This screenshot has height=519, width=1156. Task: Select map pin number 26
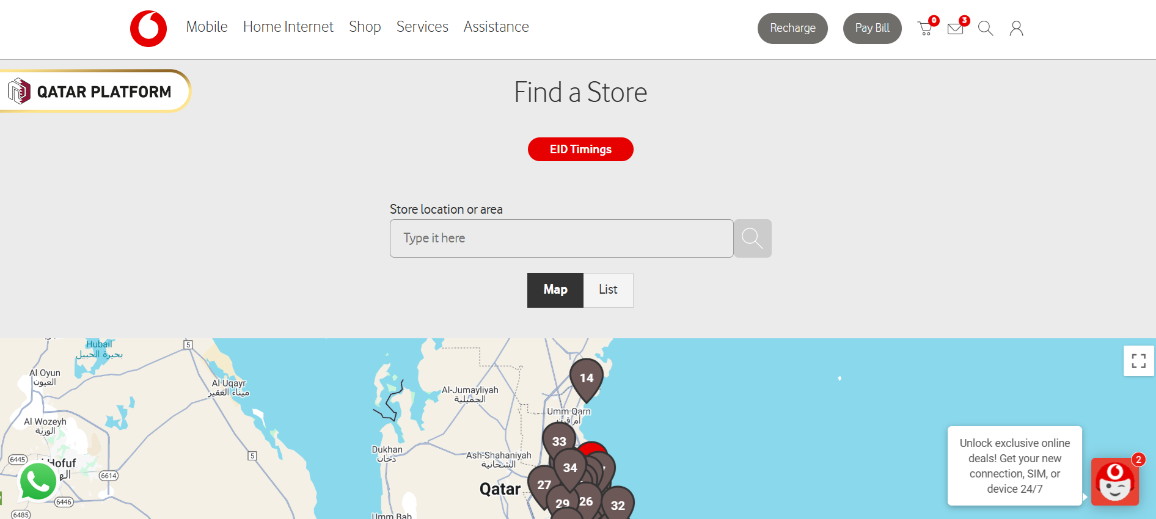tap(587, 501)
